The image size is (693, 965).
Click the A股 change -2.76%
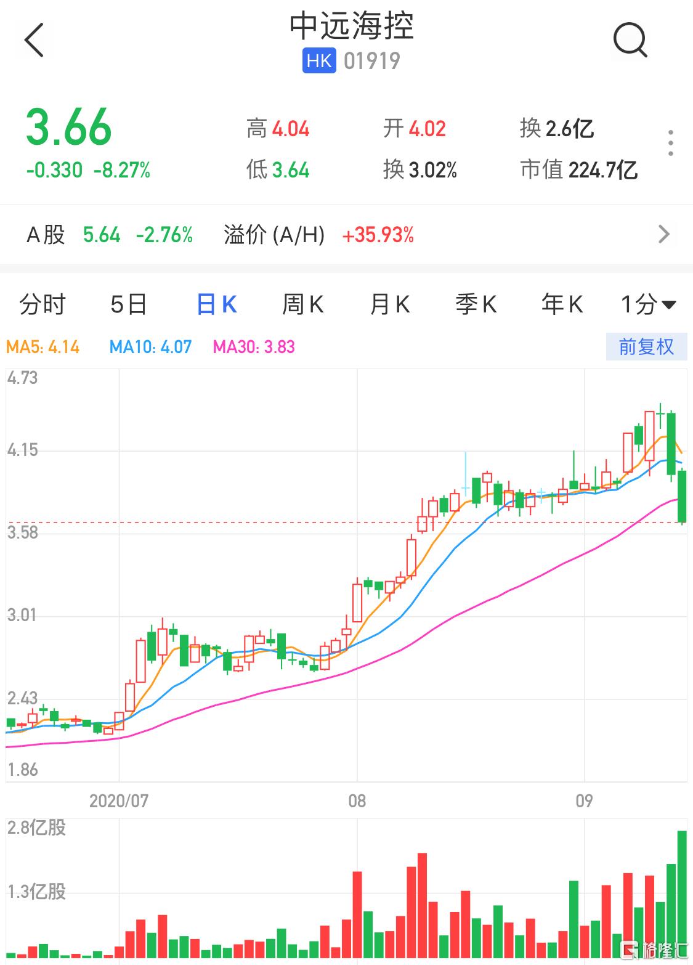click(164, 235)
